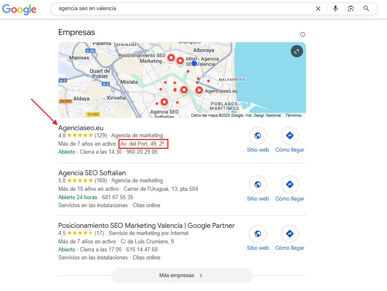Viewport: 387px width, 291px height.
Task: Click address 'C/ de Luis Crumiere, 9'
Action: click(147, 241)
